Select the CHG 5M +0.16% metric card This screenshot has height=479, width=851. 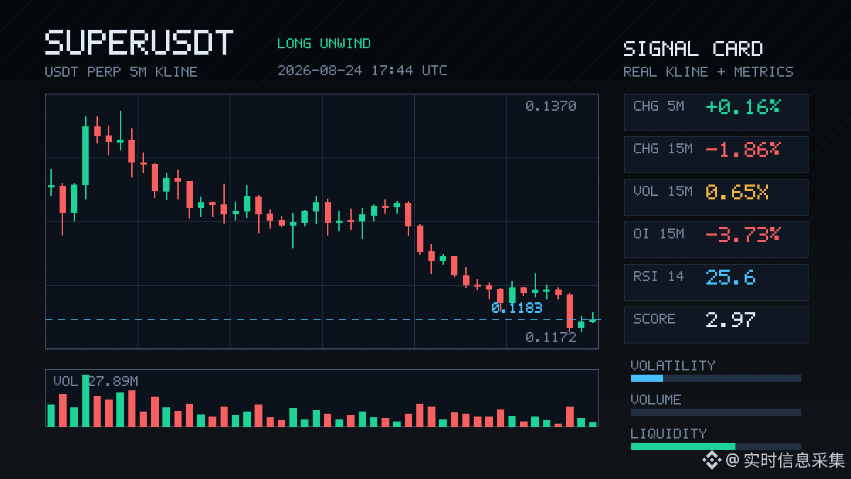click(716, 112)
